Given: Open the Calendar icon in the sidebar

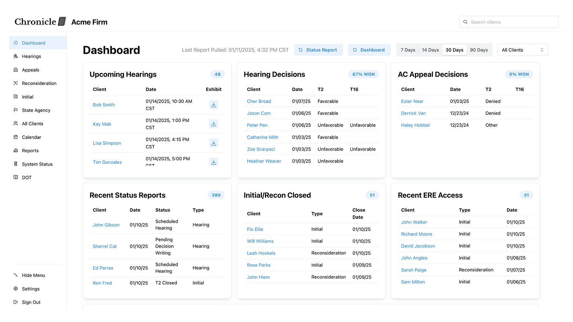Looking at the screenshot, I should click(15, 137).
